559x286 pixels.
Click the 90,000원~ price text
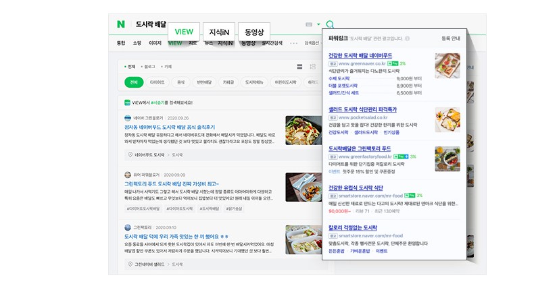(x=339, y=211)
